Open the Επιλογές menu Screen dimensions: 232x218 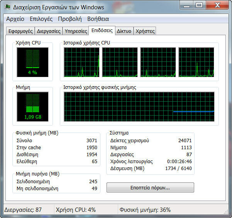[x=41, y=19]
